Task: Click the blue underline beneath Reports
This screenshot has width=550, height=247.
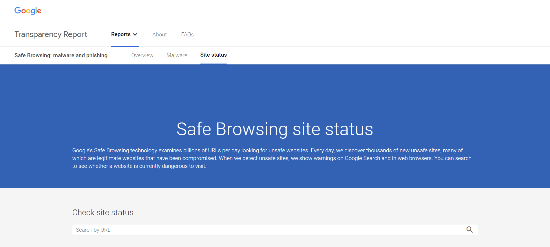Action: (x=125, y=46)
